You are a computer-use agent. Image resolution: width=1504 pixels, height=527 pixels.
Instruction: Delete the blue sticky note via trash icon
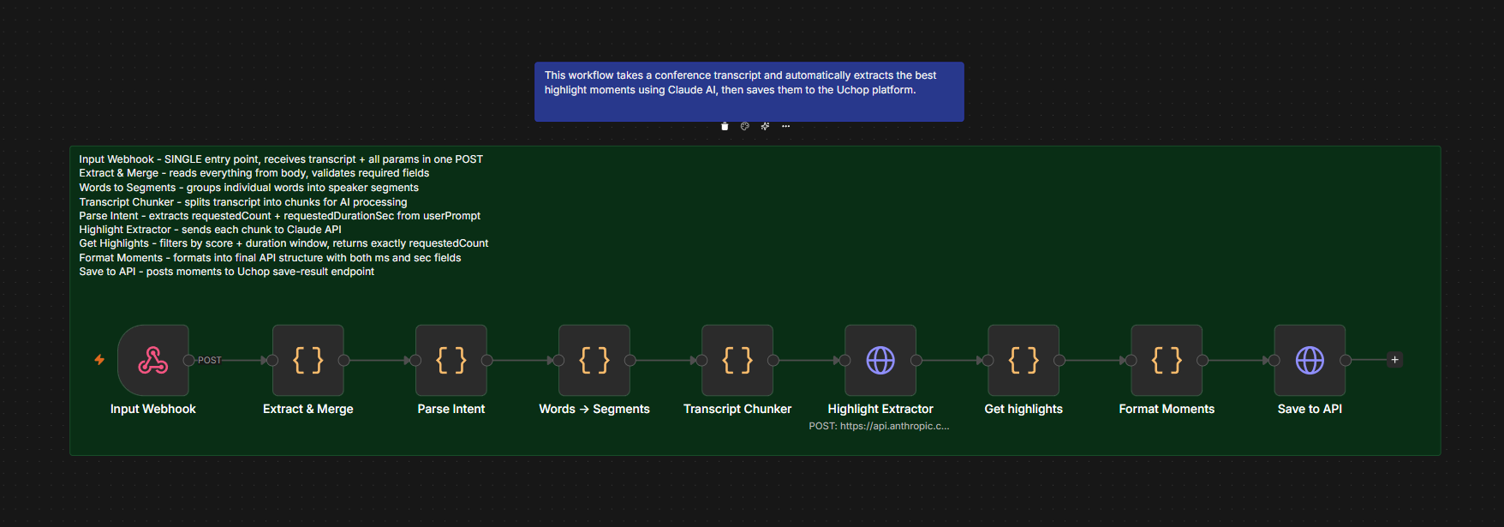pos(725,126)
